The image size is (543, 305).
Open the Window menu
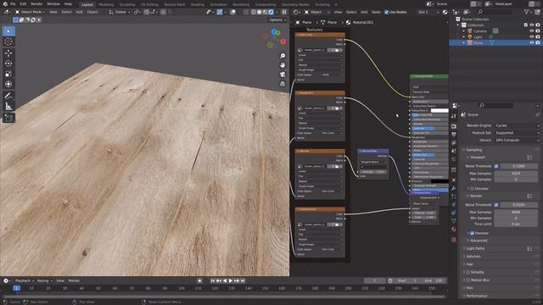tap(53, 3)
